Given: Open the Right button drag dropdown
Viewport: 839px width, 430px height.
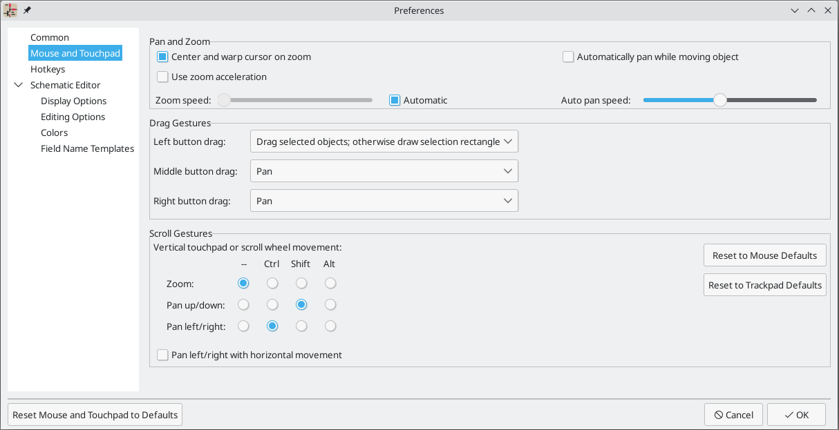Looking at the screenshot, I should [384, 200].
